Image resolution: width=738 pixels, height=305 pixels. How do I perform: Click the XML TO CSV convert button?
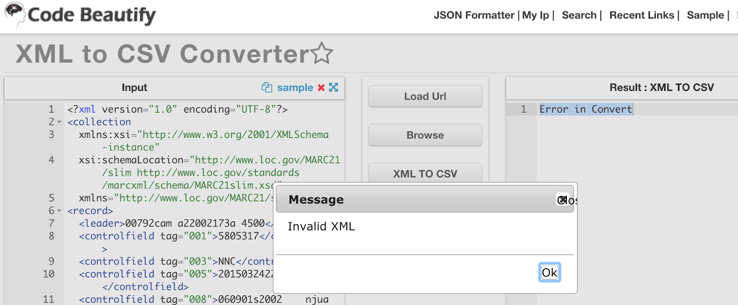(x=425, y=173)
